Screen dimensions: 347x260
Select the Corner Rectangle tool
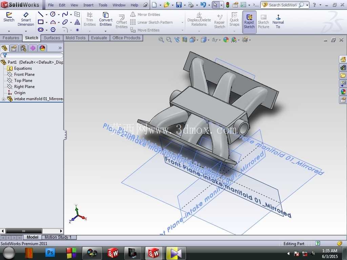41,22
